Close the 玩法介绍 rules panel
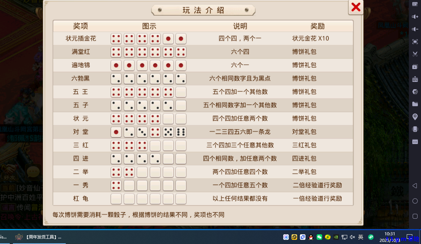421x244 pixels. point(356,7)
